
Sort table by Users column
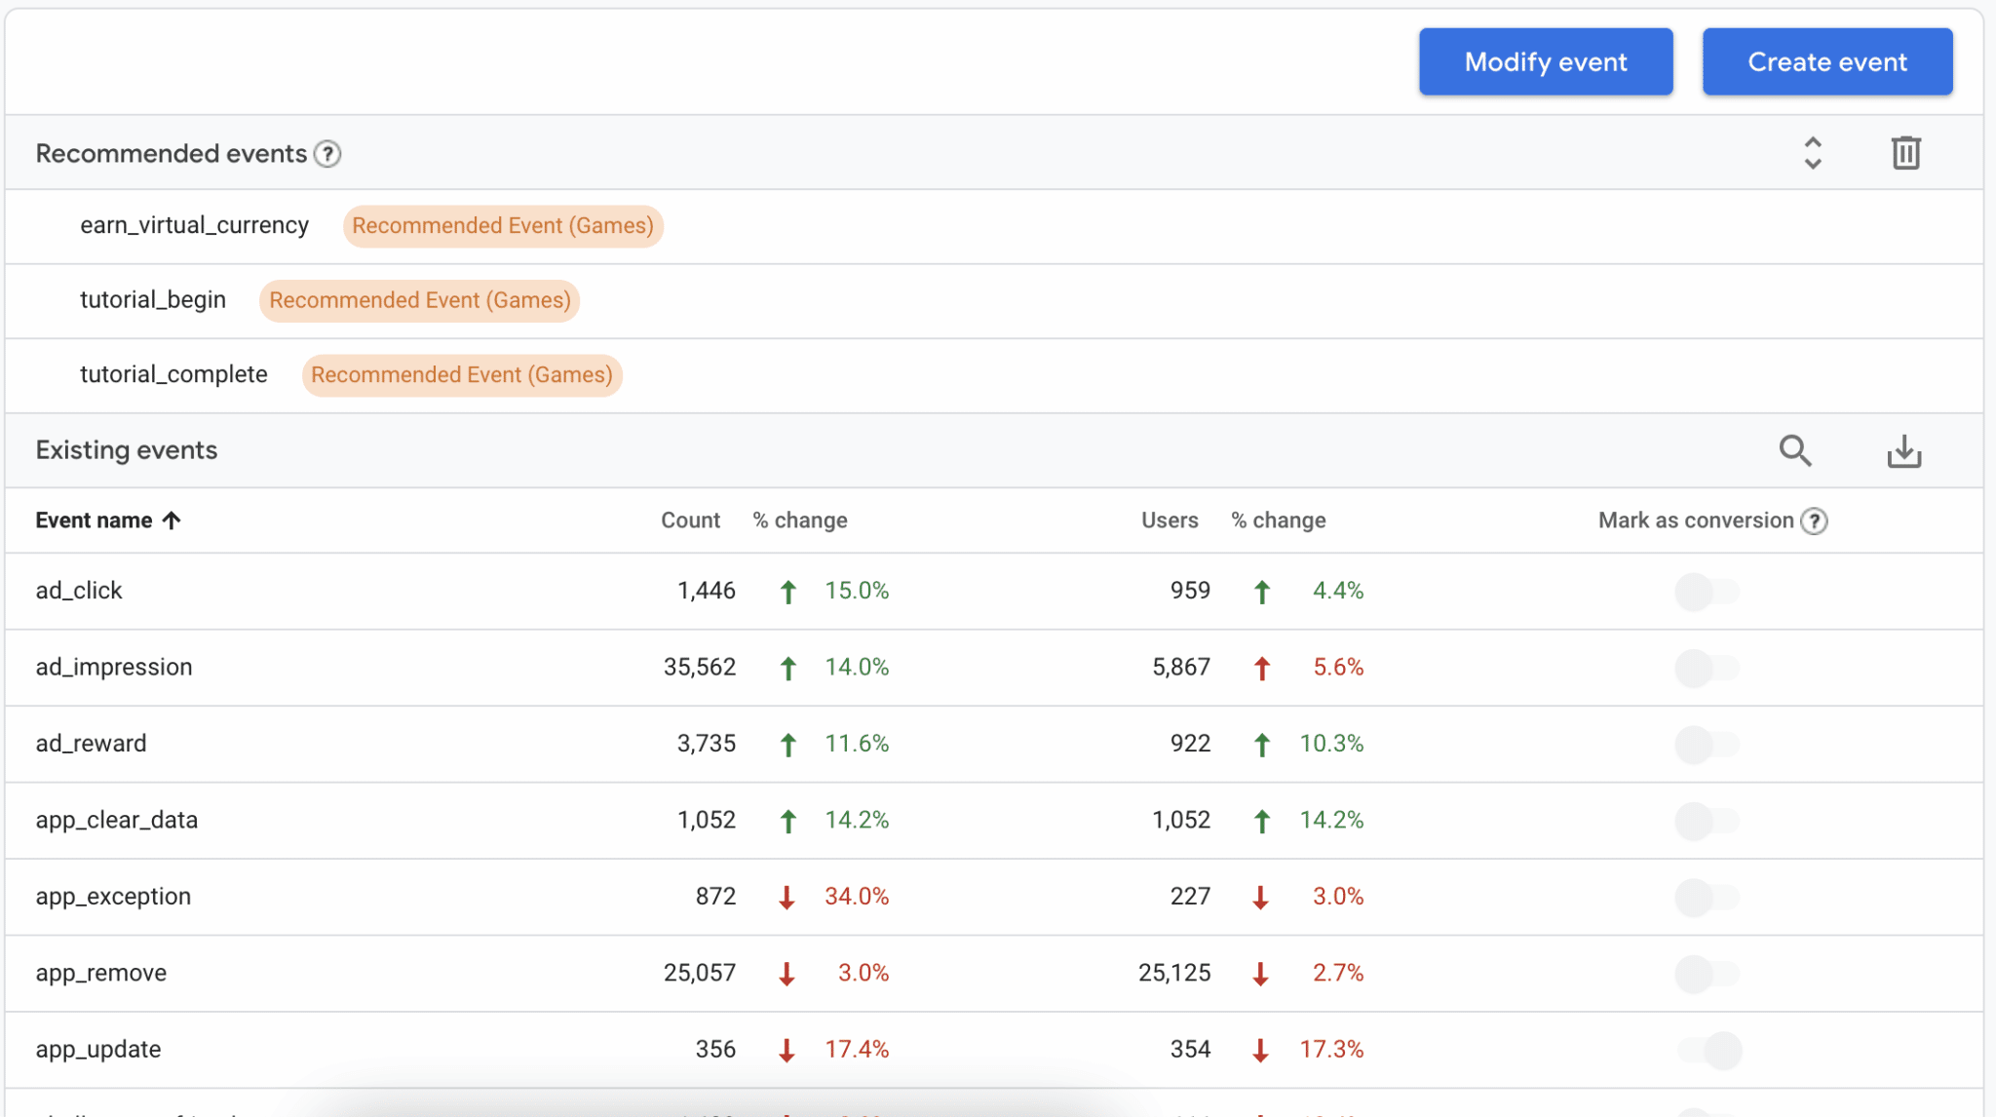tap(1170, 520)
